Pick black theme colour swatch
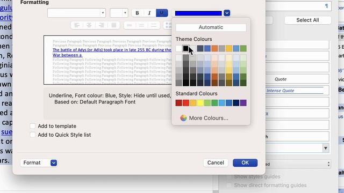Screen dimensions: 344x193 pos(186,48)
